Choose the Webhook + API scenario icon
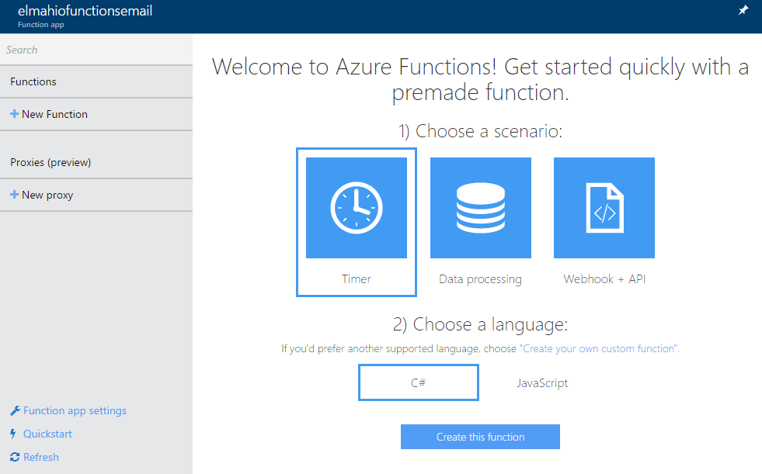The image size is (762, 474). coord(604,207)
